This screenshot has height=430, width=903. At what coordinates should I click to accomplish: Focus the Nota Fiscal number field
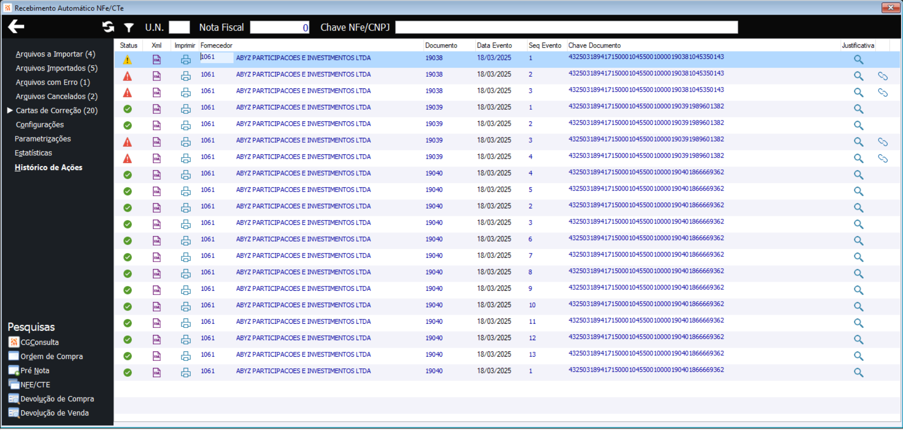pyautogui.click(x=280, y=27)
